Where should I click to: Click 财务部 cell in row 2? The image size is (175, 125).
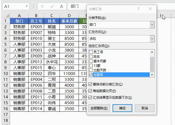coord(19,27)
